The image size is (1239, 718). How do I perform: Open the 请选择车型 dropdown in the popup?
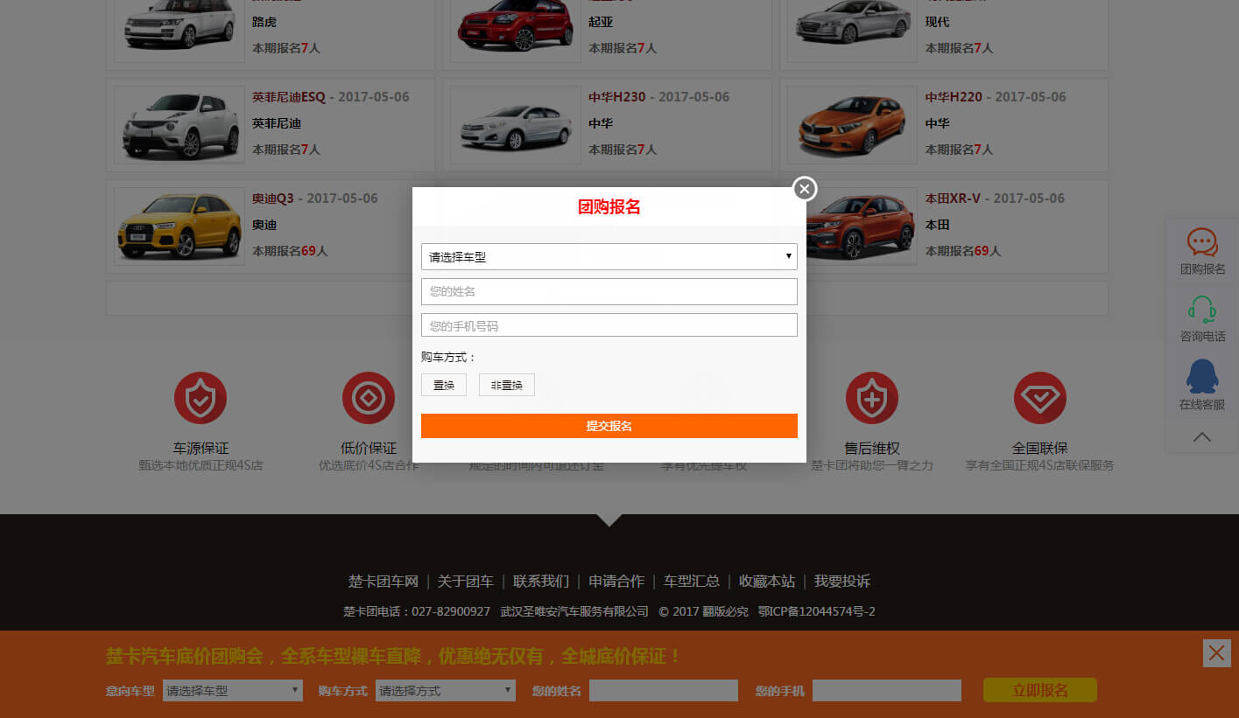(609, 256)
